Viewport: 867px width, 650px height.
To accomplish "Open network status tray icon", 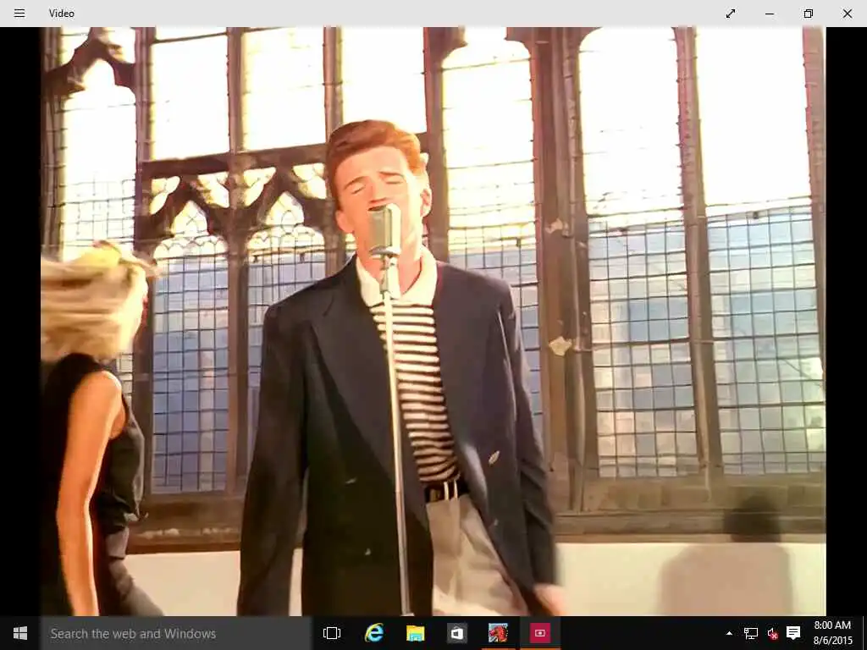I will 750,633.
